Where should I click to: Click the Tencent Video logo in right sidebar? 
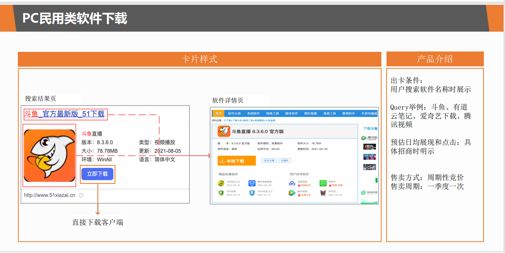(369, 138)
